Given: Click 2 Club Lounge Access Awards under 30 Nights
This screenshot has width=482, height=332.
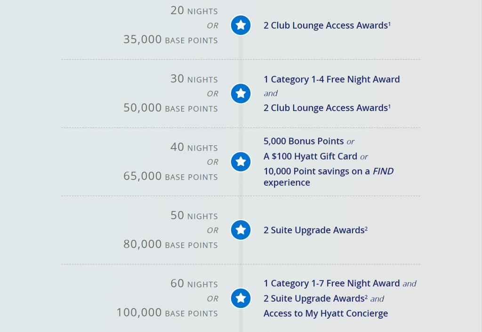Looking at the screenshot, I should tap(327, 108).
